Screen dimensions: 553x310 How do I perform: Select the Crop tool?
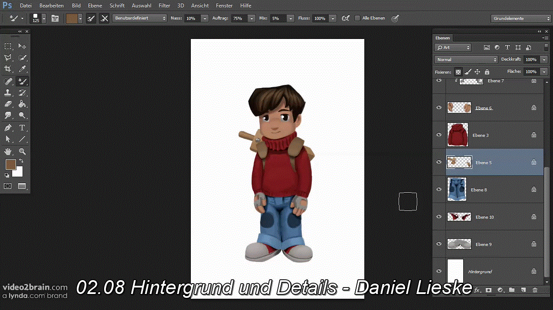pos(8,69)
